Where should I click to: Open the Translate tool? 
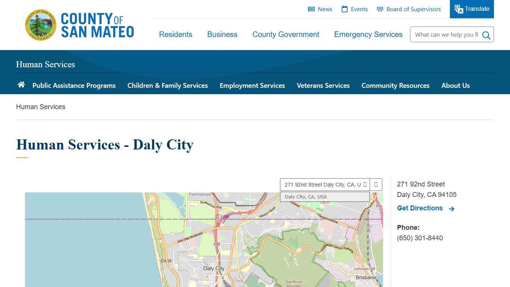pyautogui.click(x=472, y=9)
